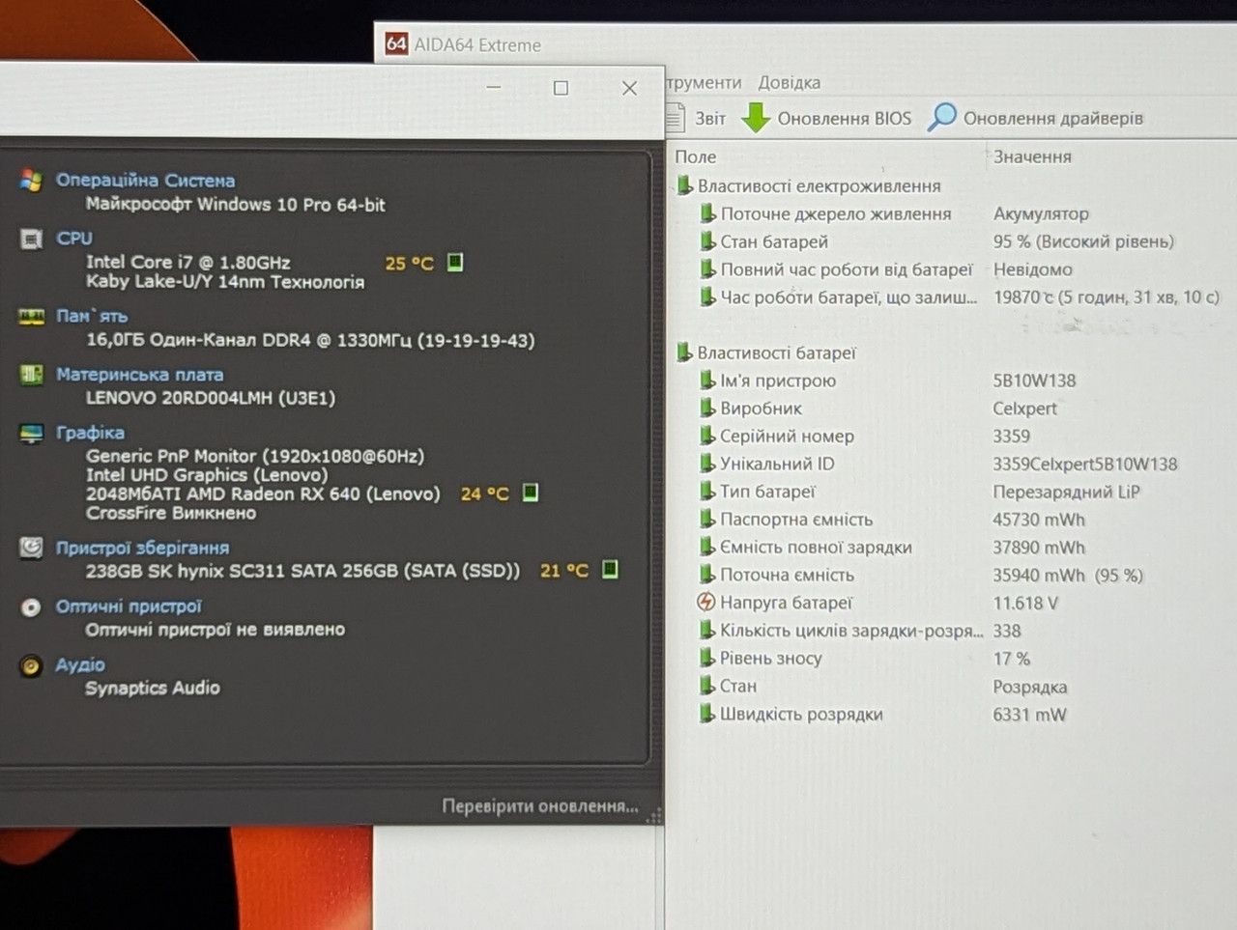Click the Значення column header
Screen dimensions: 1237x930
[x=1032, y=156]
